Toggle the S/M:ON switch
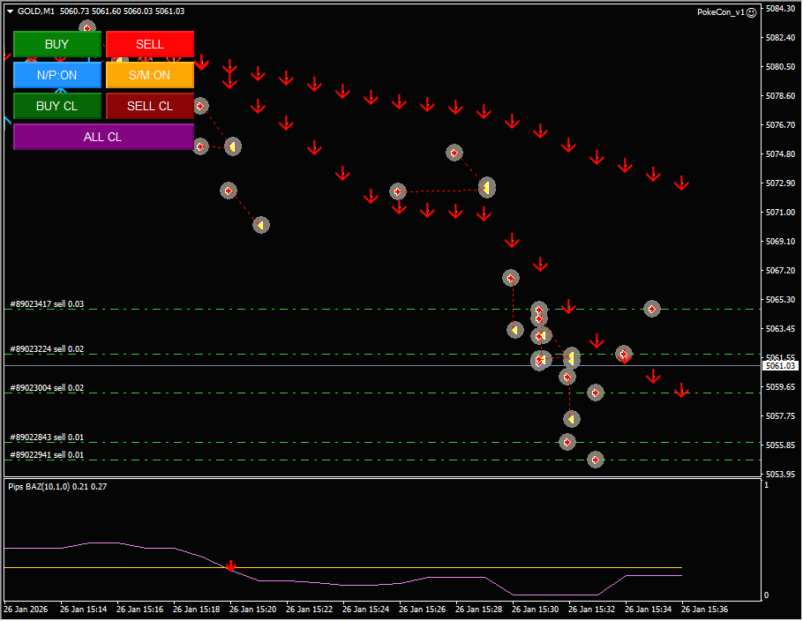The width and height of the screenshot is (803, 621). tap(149, 75)
